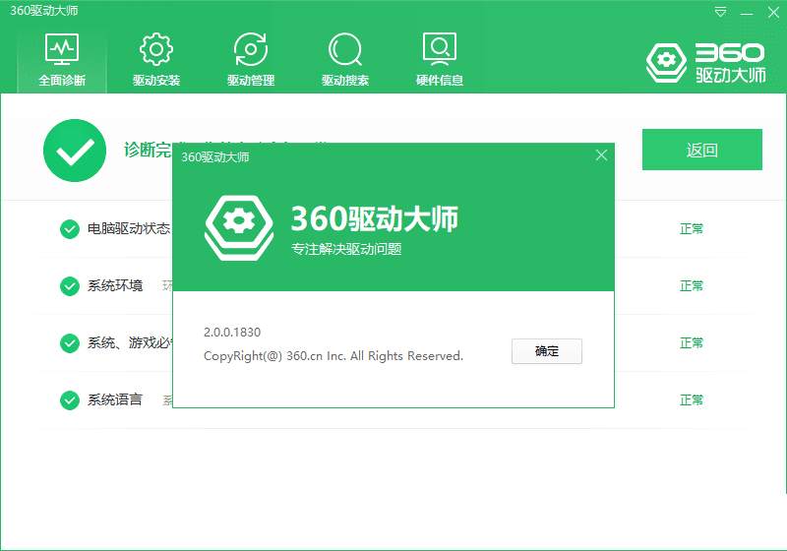
Task: Click the 360驱动大师 logo at top right
Action: (705, 63)
